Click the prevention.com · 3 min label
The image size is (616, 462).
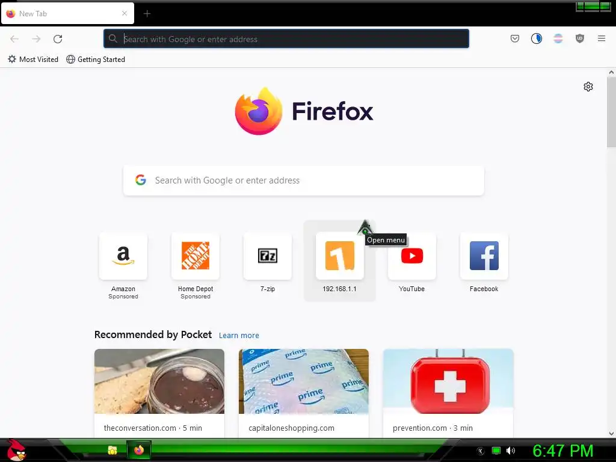click(x=433, y=428)
